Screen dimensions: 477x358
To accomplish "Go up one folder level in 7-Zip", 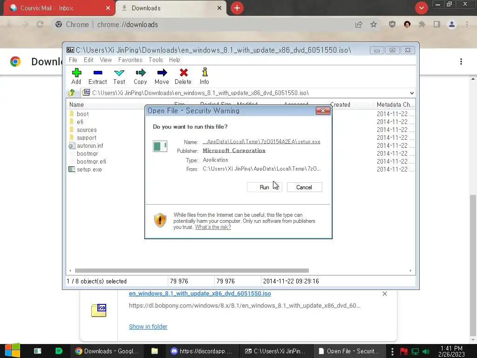I will click(72, 93).
